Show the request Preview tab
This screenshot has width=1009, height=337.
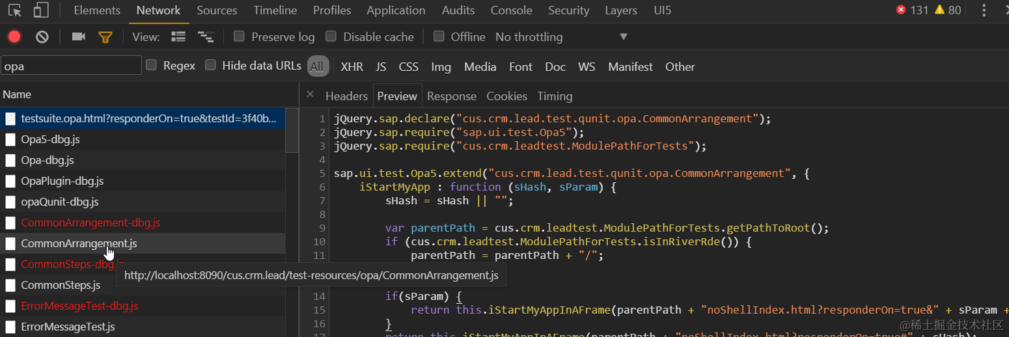(397, 96)
